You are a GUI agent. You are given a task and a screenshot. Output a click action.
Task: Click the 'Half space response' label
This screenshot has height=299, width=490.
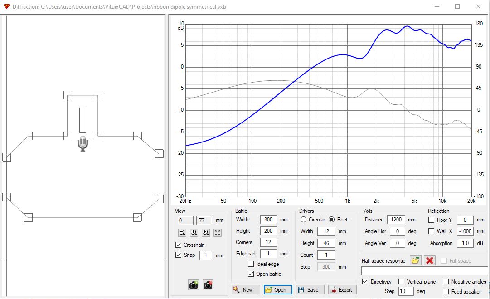(x=383, y=261)
